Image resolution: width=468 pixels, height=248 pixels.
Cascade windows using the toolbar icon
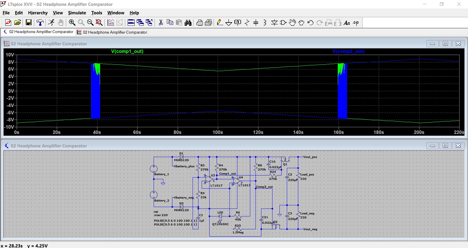[x=140, y=23]
